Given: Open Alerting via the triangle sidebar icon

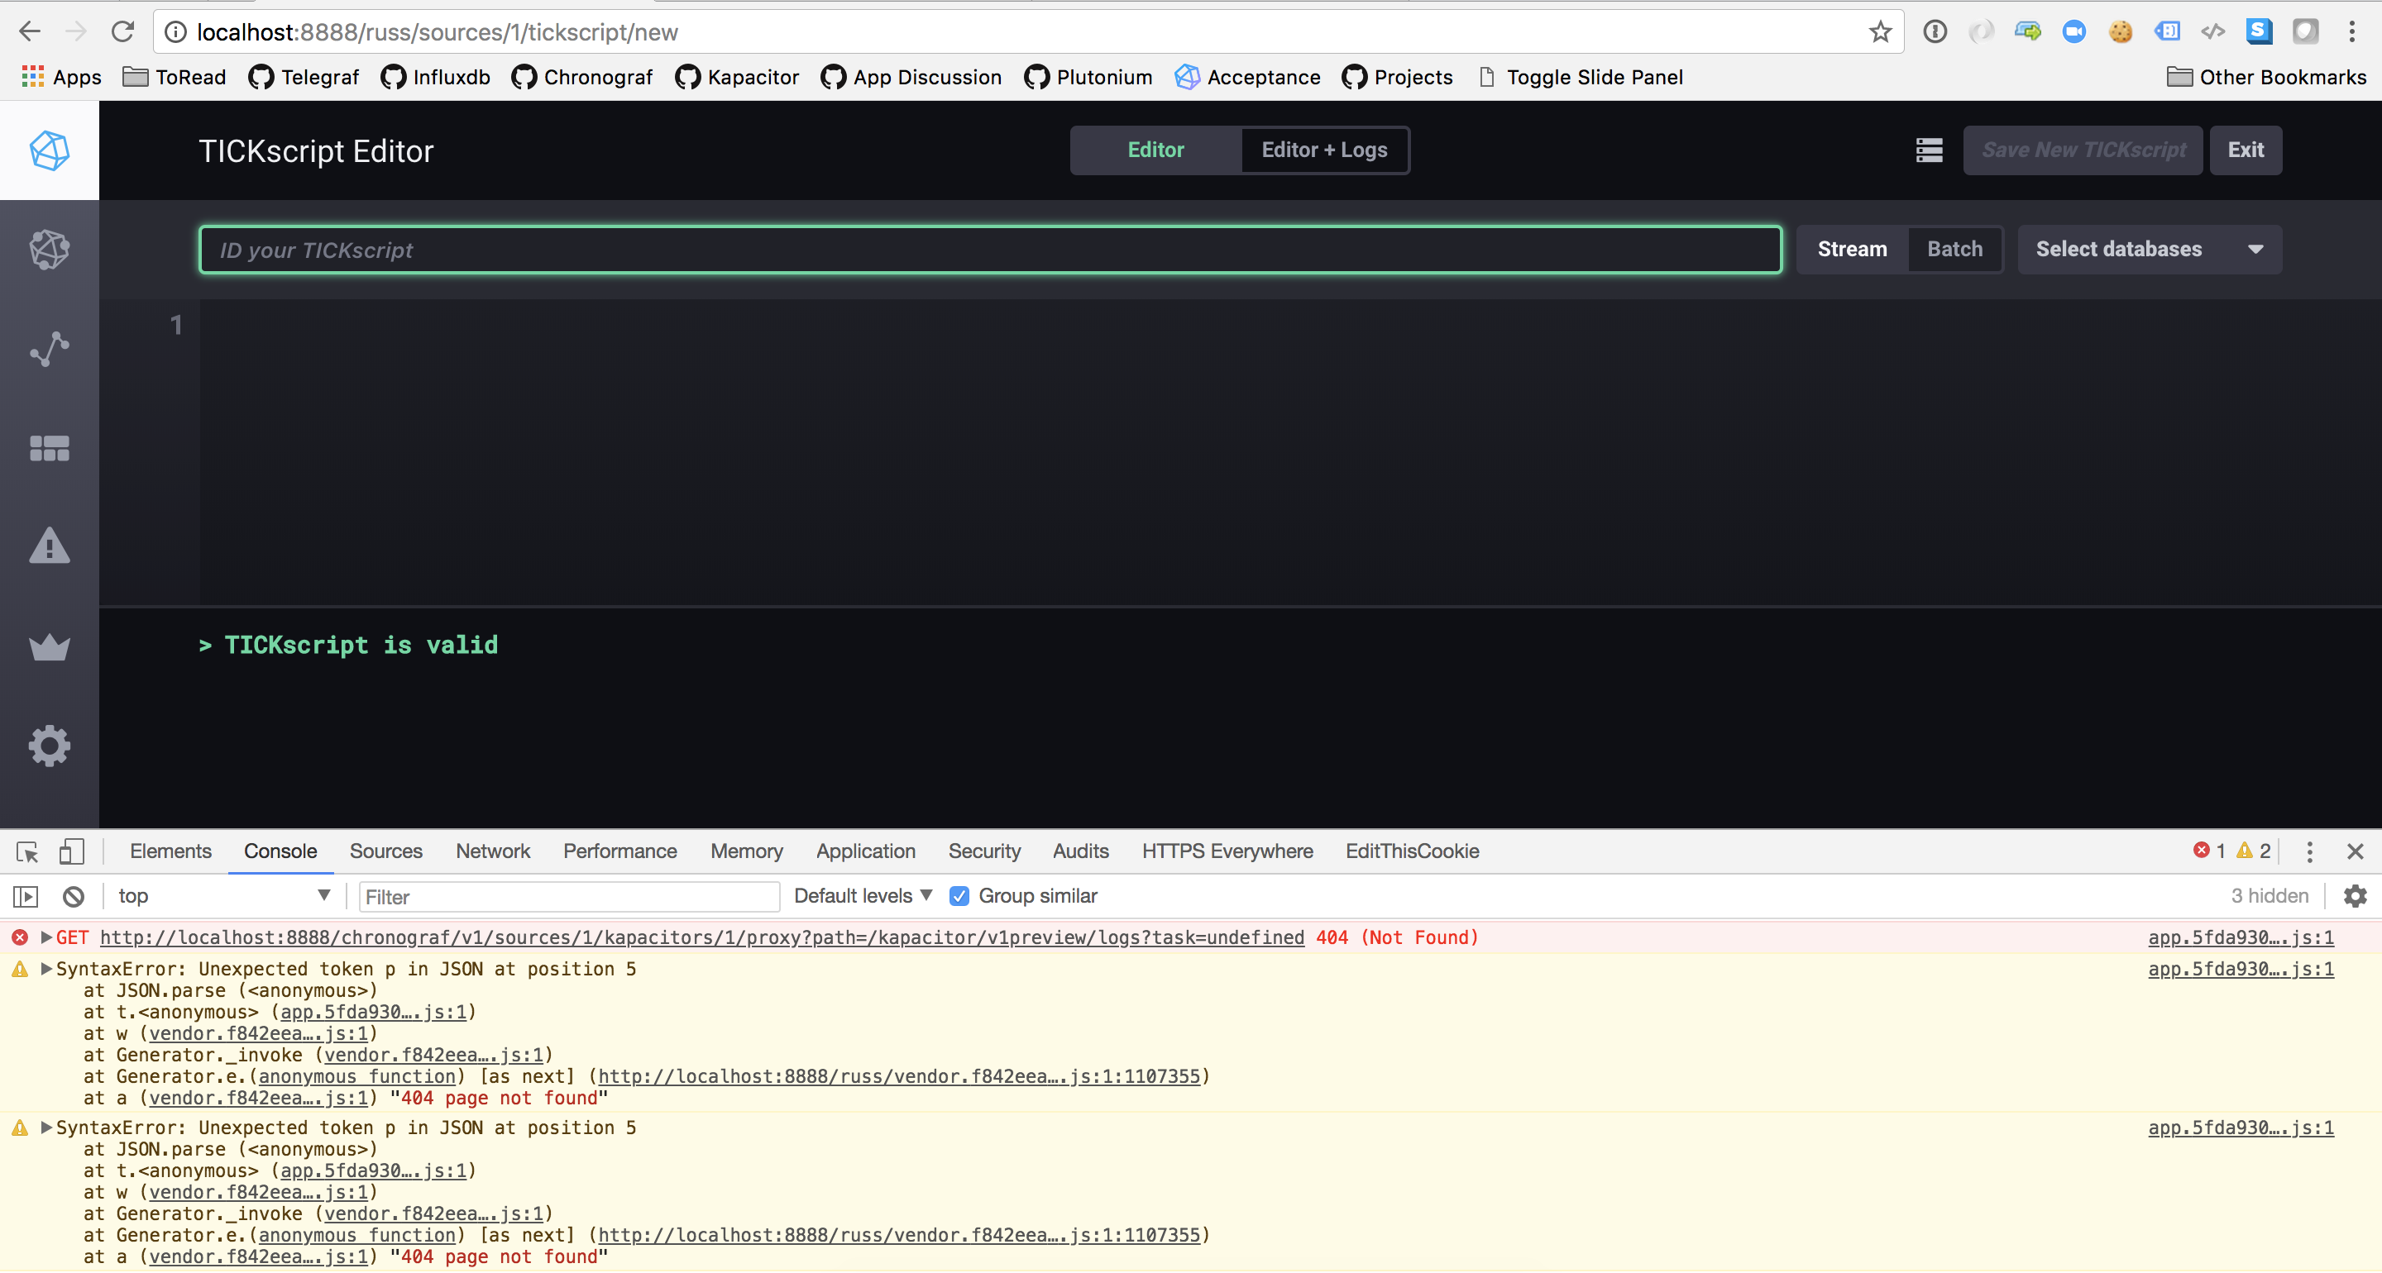Looking at the screenshot, I should (49, 547).
